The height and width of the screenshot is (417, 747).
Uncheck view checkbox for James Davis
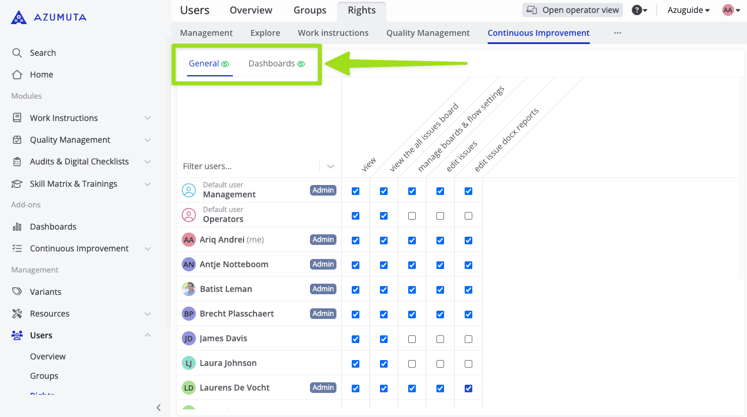[x=355, y=339]
